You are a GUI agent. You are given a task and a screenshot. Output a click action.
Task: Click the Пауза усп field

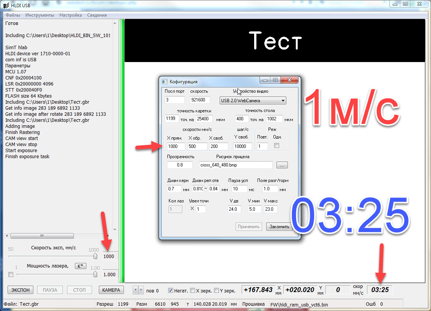coord(239,189)
